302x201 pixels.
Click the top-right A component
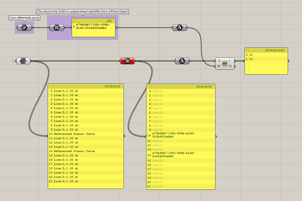click(180, 27)
